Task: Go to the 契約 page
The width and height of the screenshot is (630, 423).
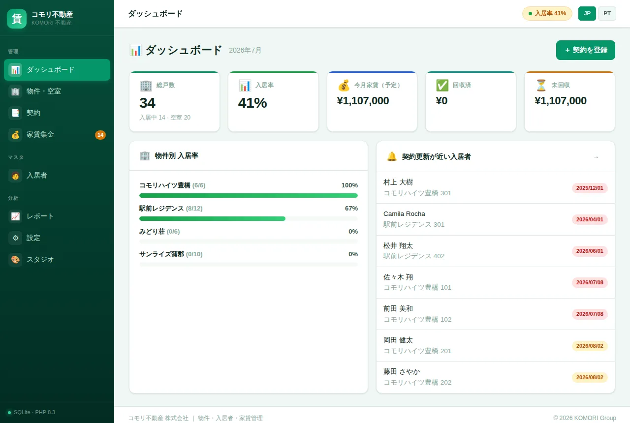Action: [x=57, y=113]
